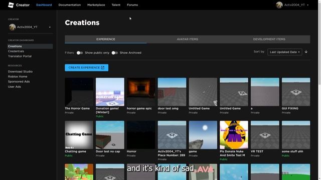Screen dimensions: 321x180
Task: Click the 'door test omg' title text
Action: point(168,108)
